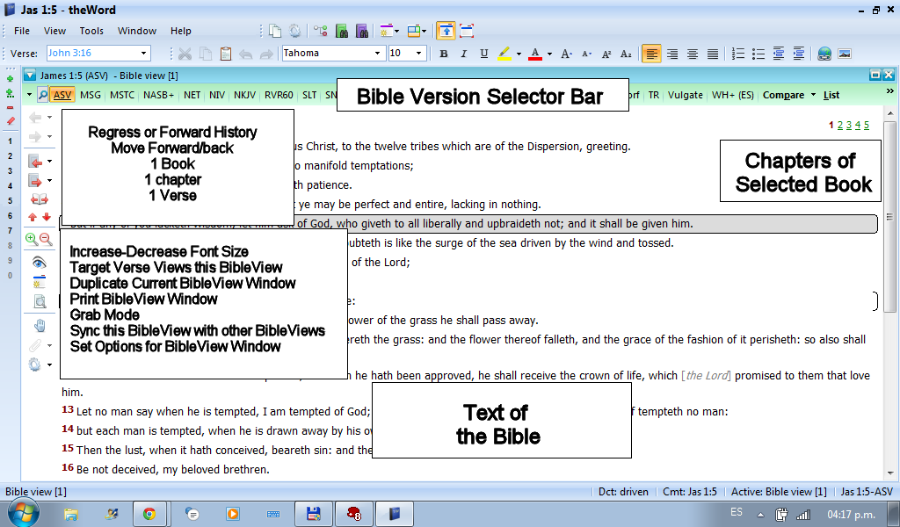900x527 pixels.
Task: Open the green binoculars Bible search
Action: (342, 31)
